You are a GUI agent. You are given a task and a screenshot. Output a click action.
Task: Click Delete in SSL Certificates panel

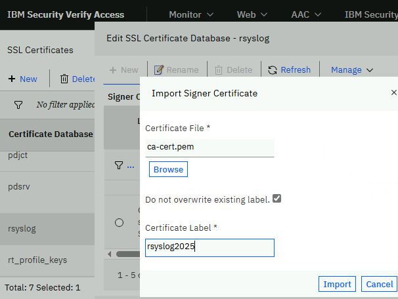coord(83,79)
